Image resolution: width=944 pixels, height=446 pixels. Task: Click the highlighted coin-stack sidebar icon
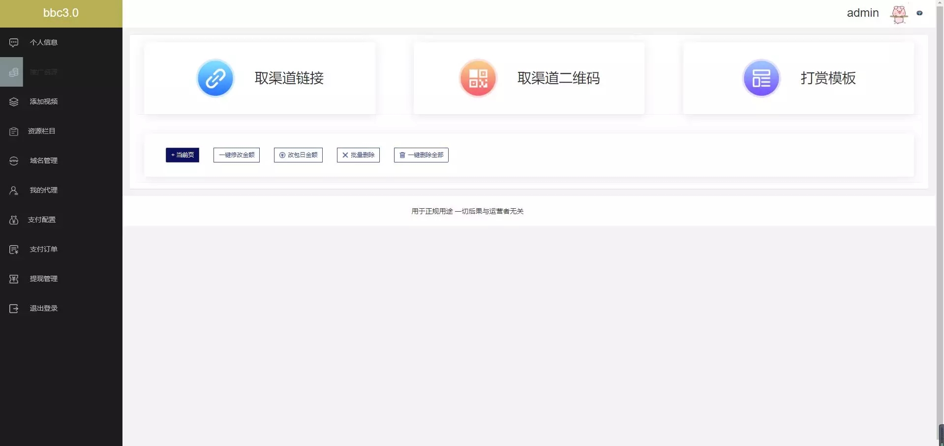[x=13, y=72]
